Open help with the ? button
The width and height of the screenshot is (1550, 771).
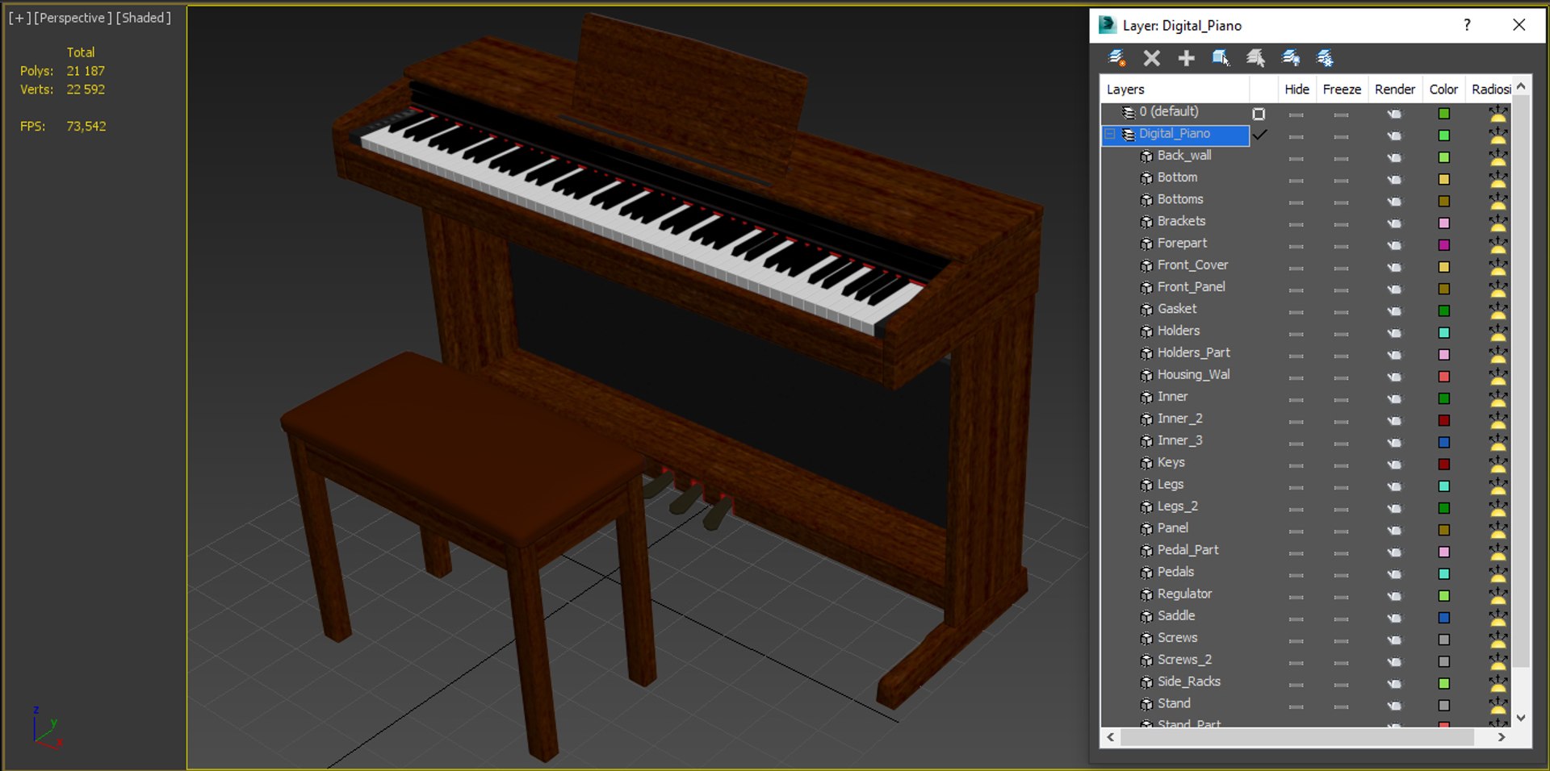coord(1467,25)
